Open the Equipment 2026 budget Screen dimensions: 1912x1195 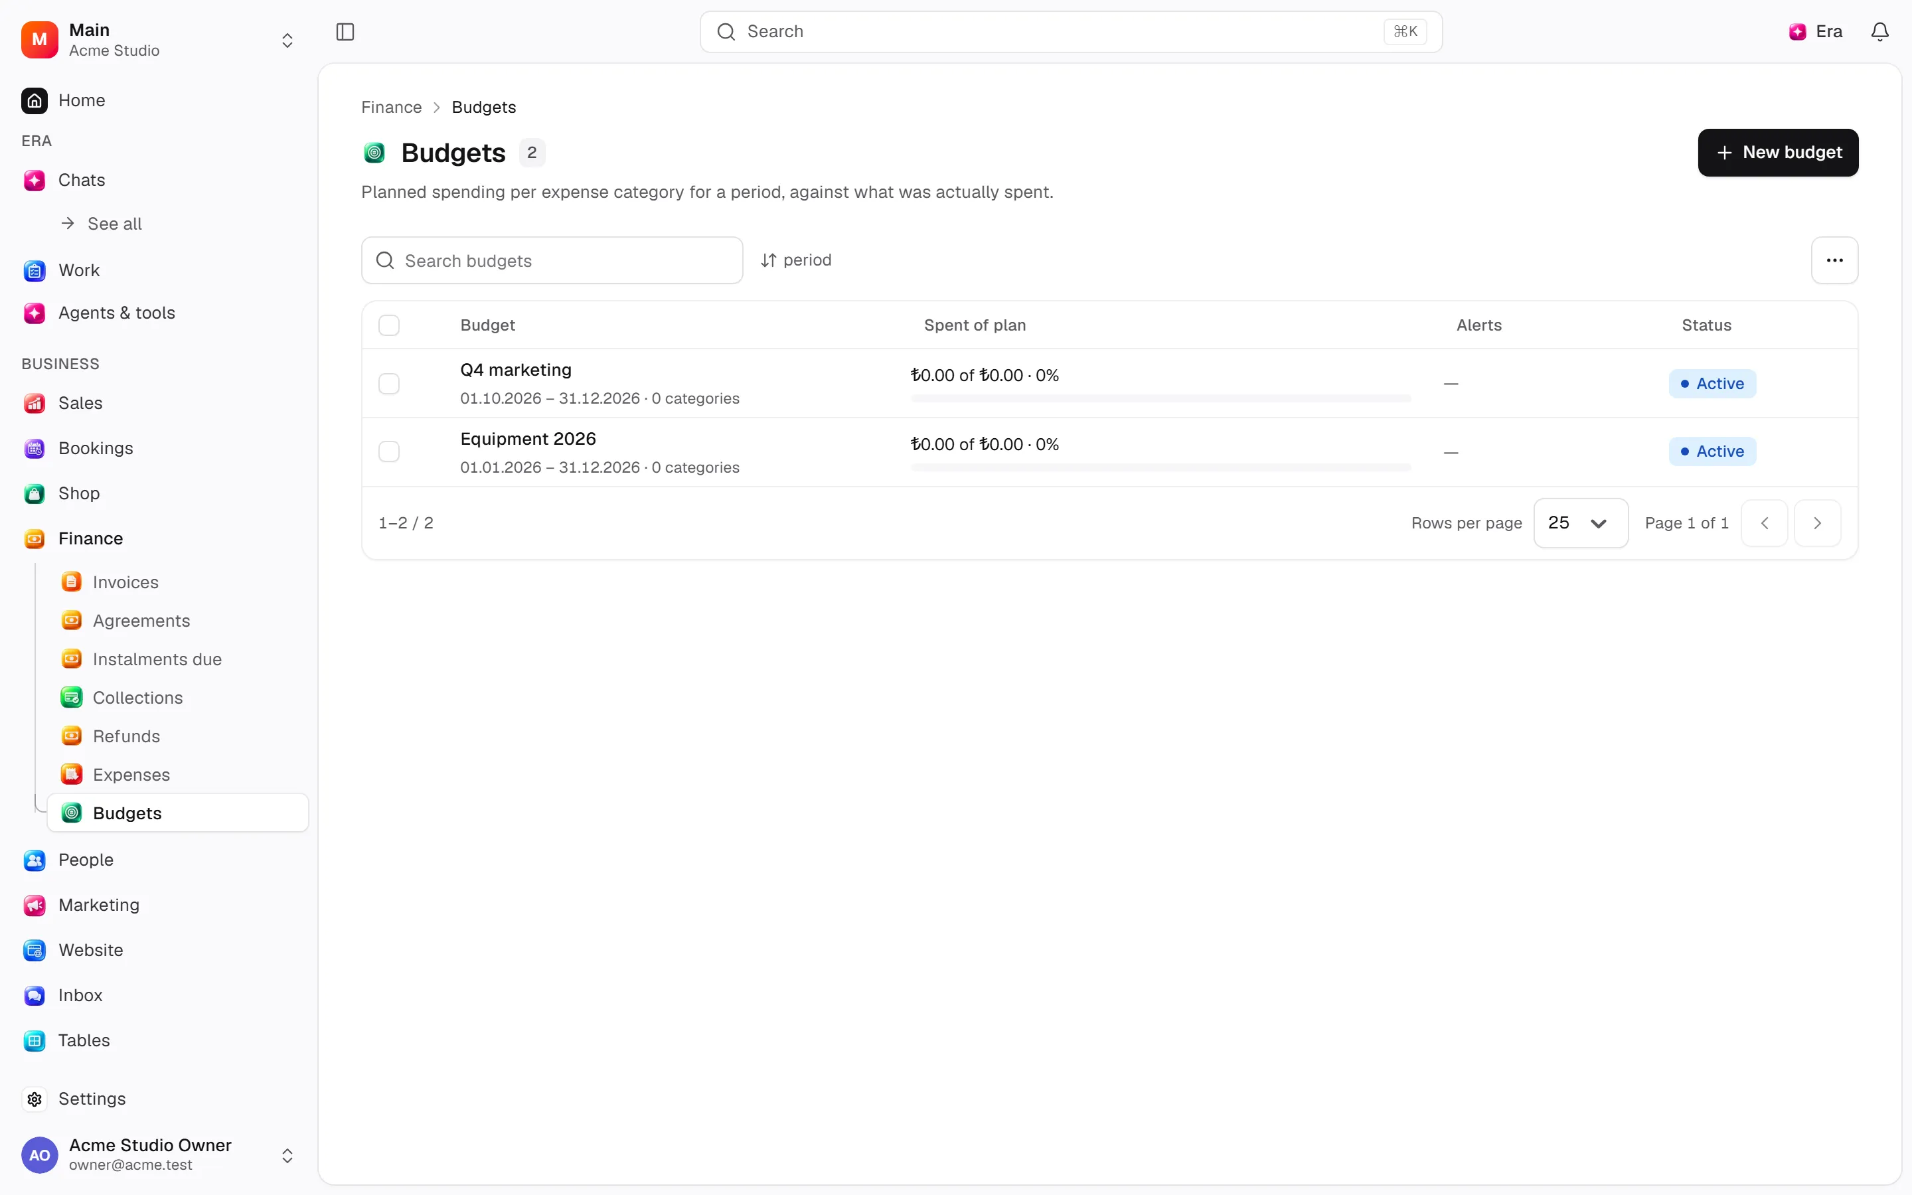[528, 439]
